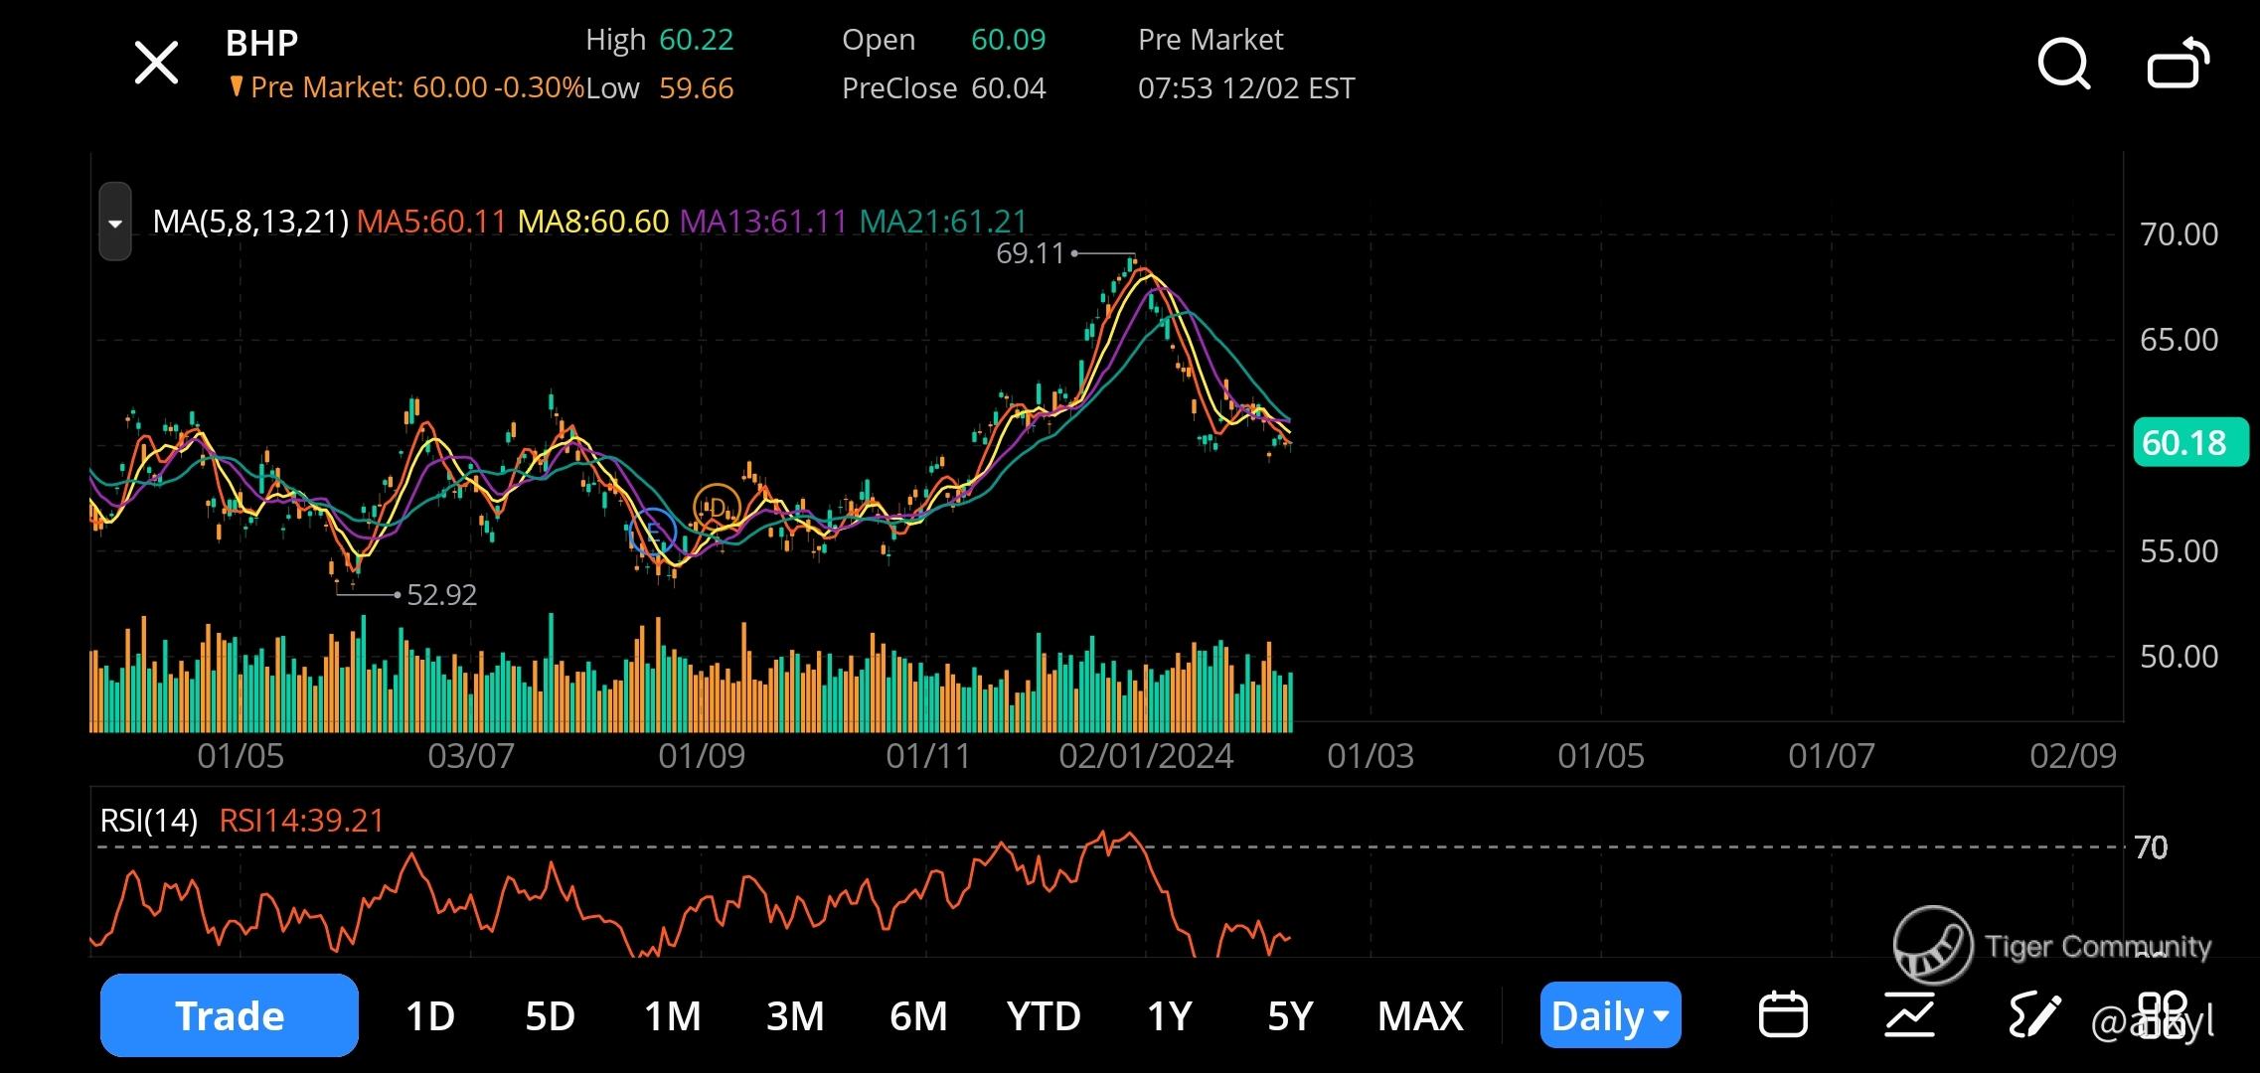
Task: Open the calendar date picker icon
Action: (1783, 1015)
